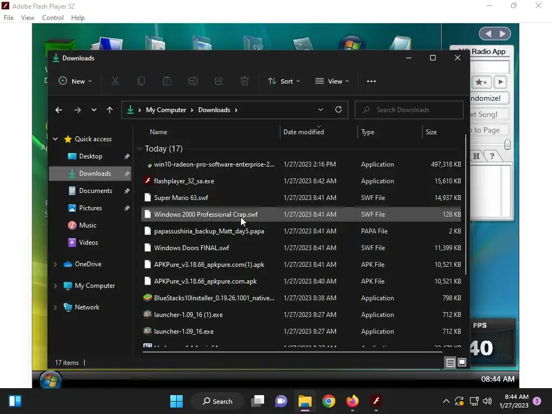Open Task View on the taskbar
This screenshot has height=414, width=552.
[x=258, y=401]
